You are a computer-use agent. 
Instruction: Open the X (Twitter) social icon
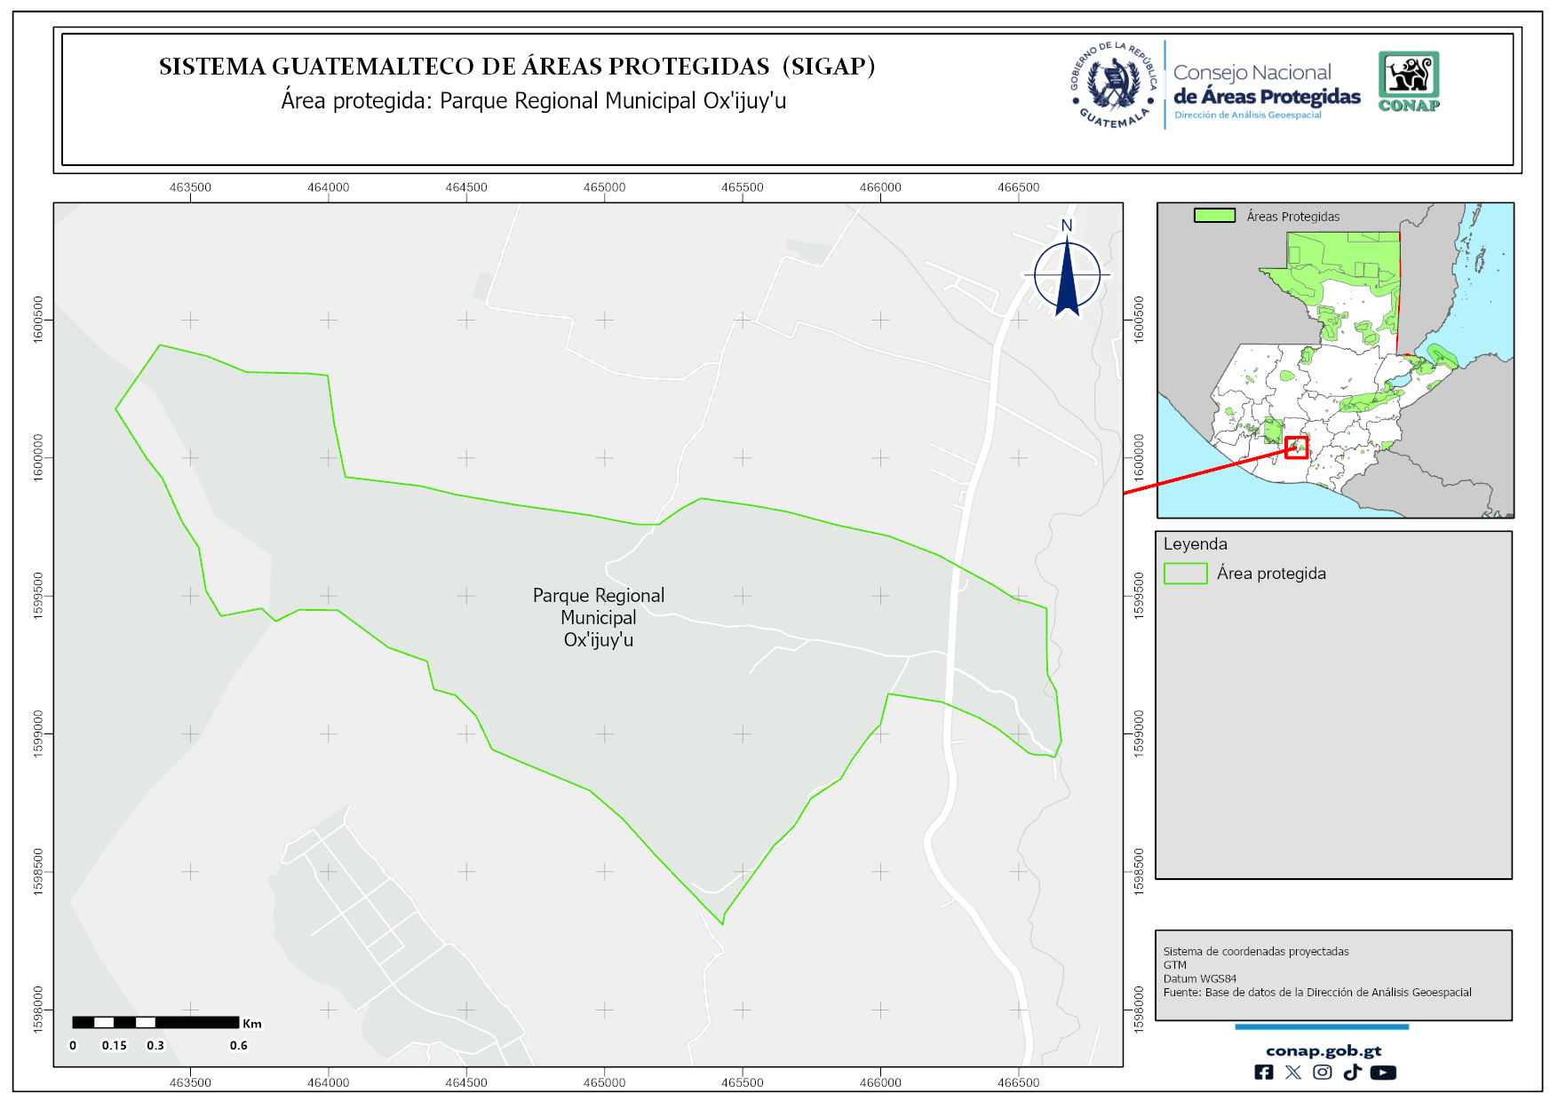click(1293, 1073)
